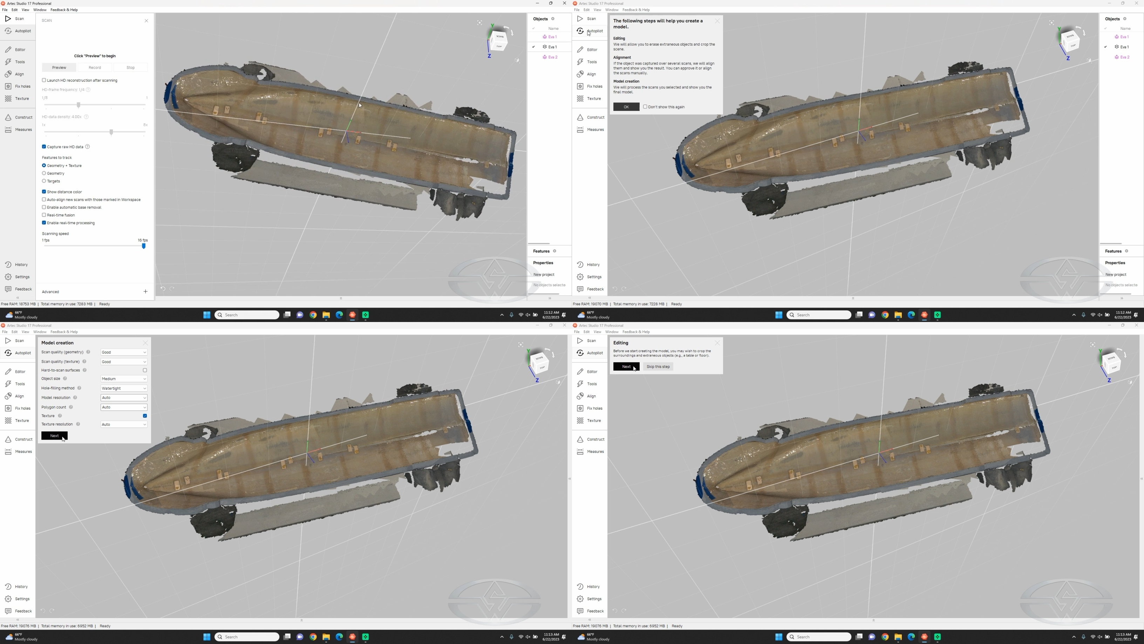The width and height of the screenshot is (1144, 644).
Task: Open View menu in Autopilot intro window
Action: pyautogui.click(x=597, y=10)
